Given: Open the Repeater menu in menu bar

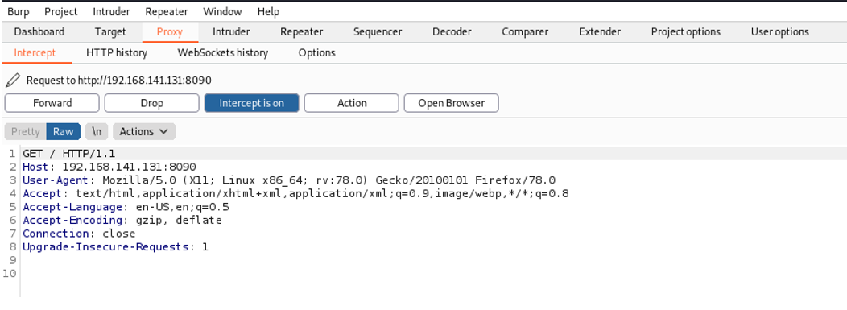Looking at the screenshot, I should (167, 11).
